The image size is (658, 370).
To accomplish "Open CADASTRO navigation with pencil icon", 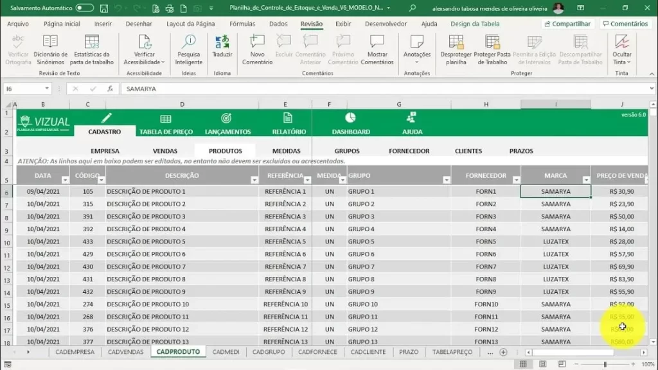I will [x=106, y=118].
